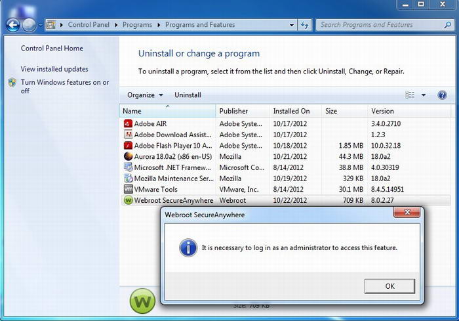The width and height of the screenshot is (459, 321).
Task: Click the Microsoft .NET Framework icon
Action: tap(128, 167)
